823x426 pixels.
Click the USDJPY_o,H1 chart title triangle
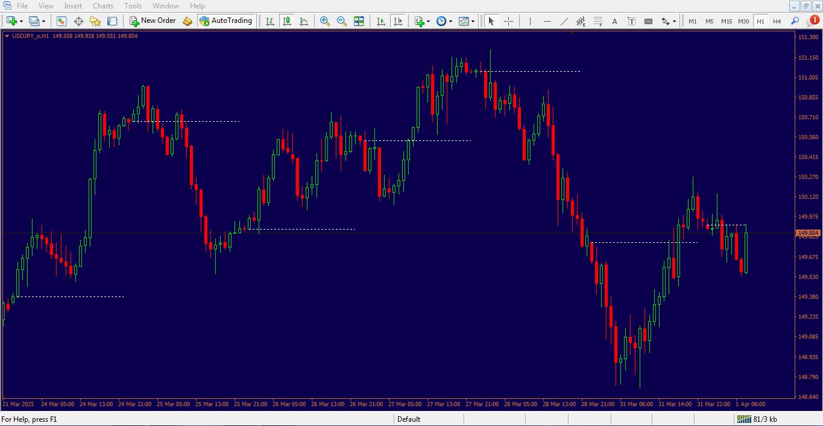7,36
